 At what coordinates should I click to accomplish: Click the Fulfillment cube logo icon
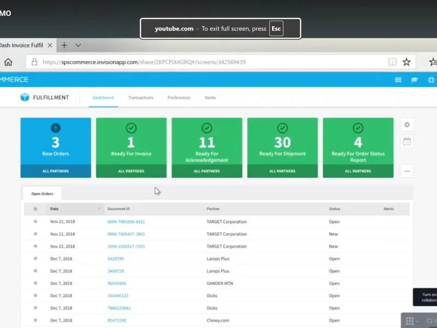click(x=25, y=97)
